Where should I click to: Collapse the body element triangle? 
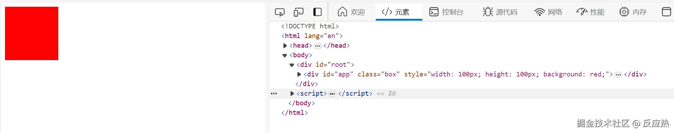(285, 55)
